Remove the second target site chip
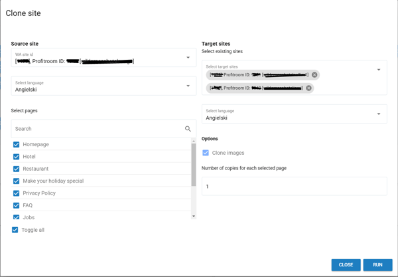 tap(308, 88)
